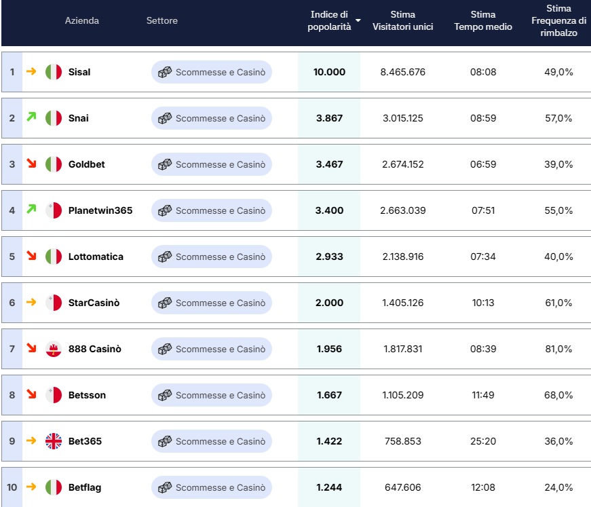This screenshot has height=507, width=591.
Task: Select average time value 07:34
Action: 483,257
